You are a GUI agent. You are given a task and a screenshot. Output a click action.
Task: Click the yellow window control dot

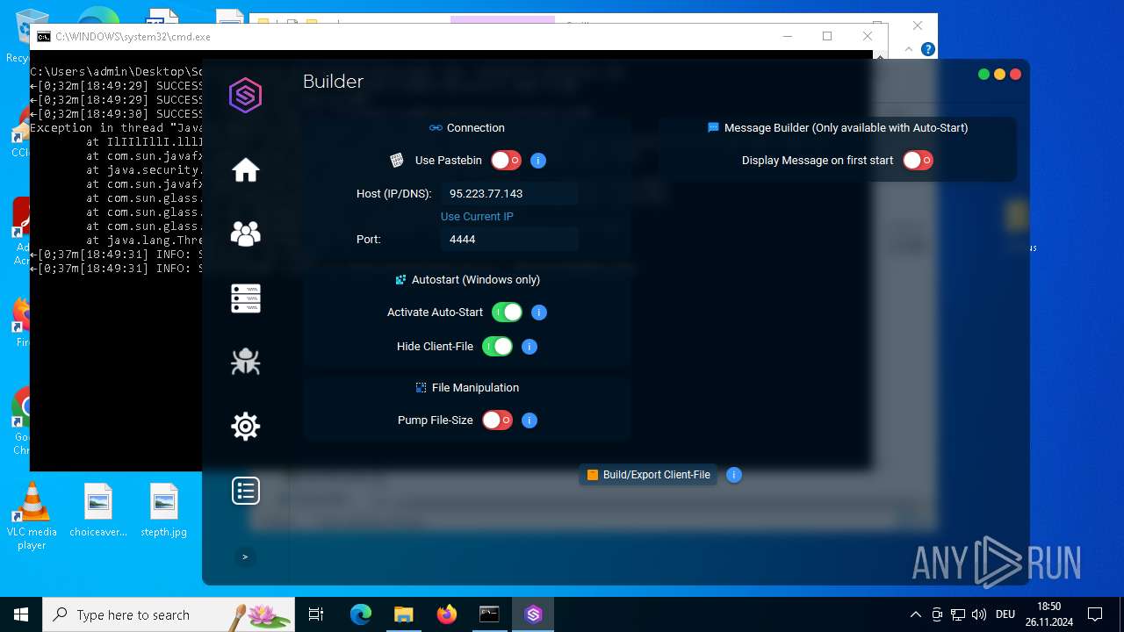point(999,75)
